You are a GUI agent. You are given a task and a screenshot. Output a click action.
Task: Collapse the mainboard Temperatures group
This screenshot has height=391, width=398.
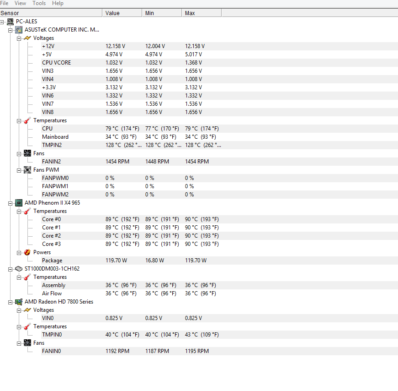19,121
